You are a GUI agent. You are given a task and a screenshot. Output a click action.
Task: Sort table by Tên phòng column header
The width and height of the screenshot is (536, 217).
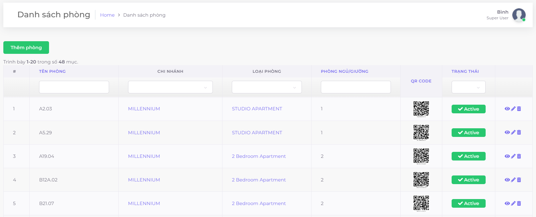click(52, 71)
